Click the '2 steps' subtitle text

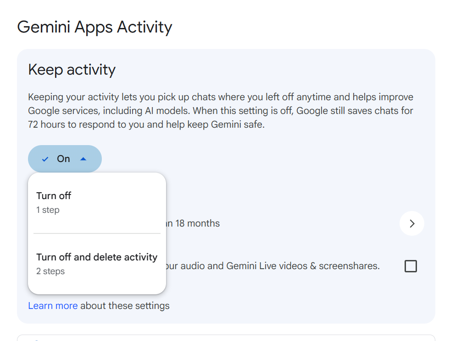(50, 271)
